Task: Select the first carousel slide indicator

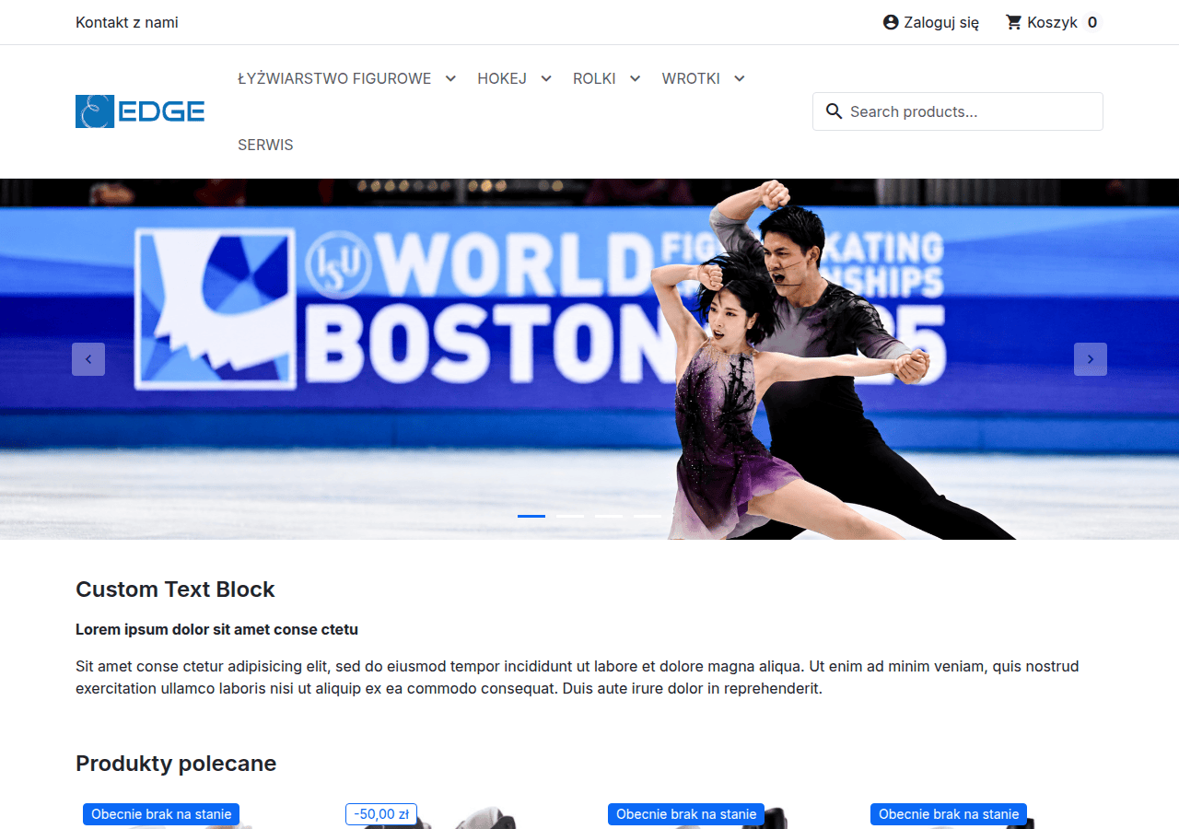Action: pyautogui.click(x=531, y=516)
